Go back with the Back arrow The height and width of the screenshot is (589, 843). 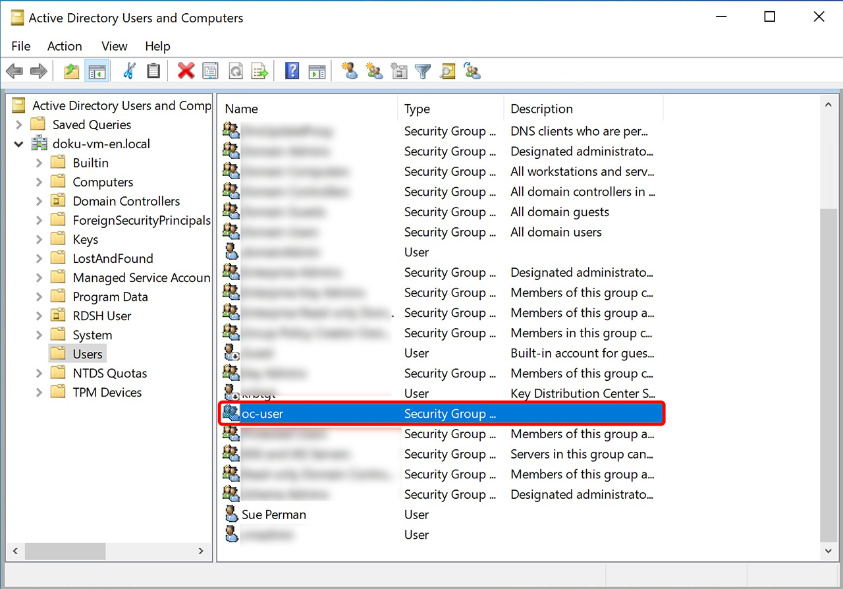14,71
